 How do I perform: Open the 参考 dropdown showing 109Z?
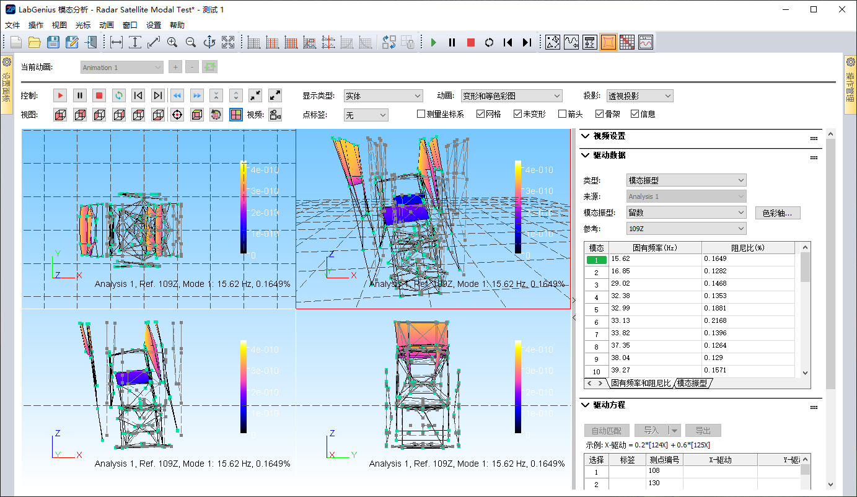coord(687,229)
